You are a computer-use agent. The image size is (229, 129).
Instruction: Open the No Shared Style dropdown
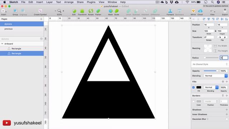coord(210,64)
